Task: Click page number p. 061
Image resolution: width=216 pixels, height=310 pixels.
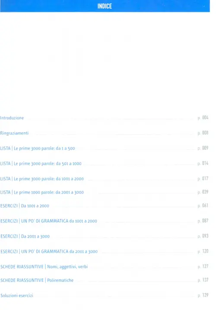Action: coord(203,206)
